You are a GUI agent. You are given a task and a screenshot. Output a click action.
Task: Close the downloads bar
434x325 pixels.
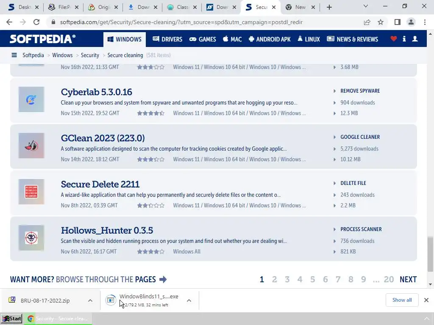coord(426,300)
